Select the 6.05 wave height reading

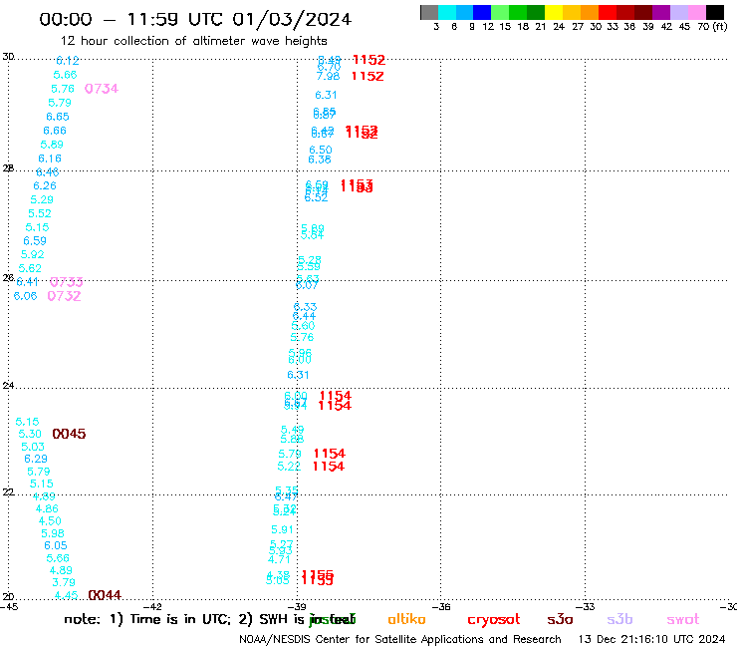56,545
